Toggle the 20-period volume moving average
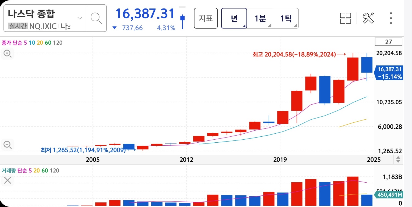The width and height of the screenshot is (412, 207). click(x=37, y=171)
